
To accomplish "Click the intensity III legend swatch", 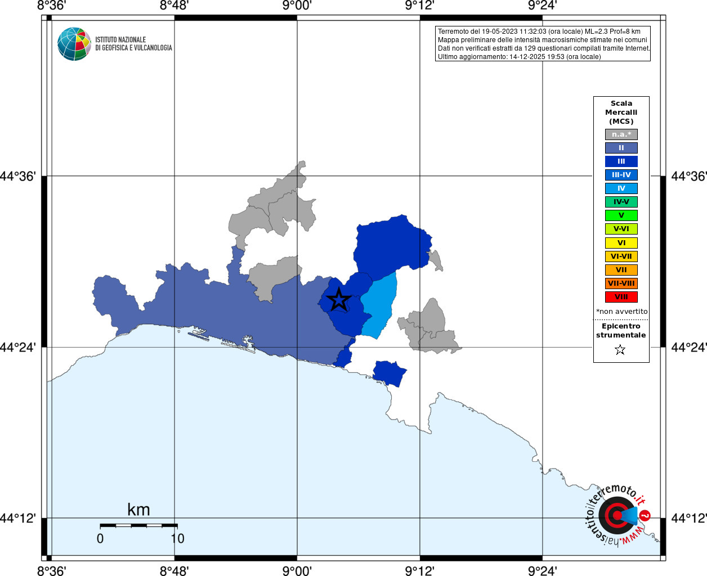I will point(621,161).
